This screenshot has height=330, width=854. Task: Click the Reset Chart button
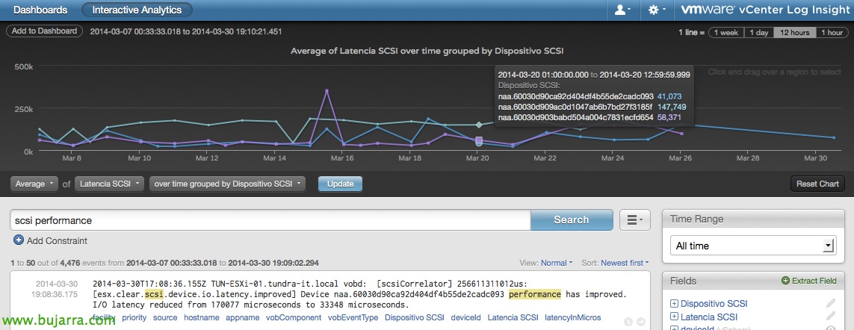pyautogui.click(x=817, y=184)
